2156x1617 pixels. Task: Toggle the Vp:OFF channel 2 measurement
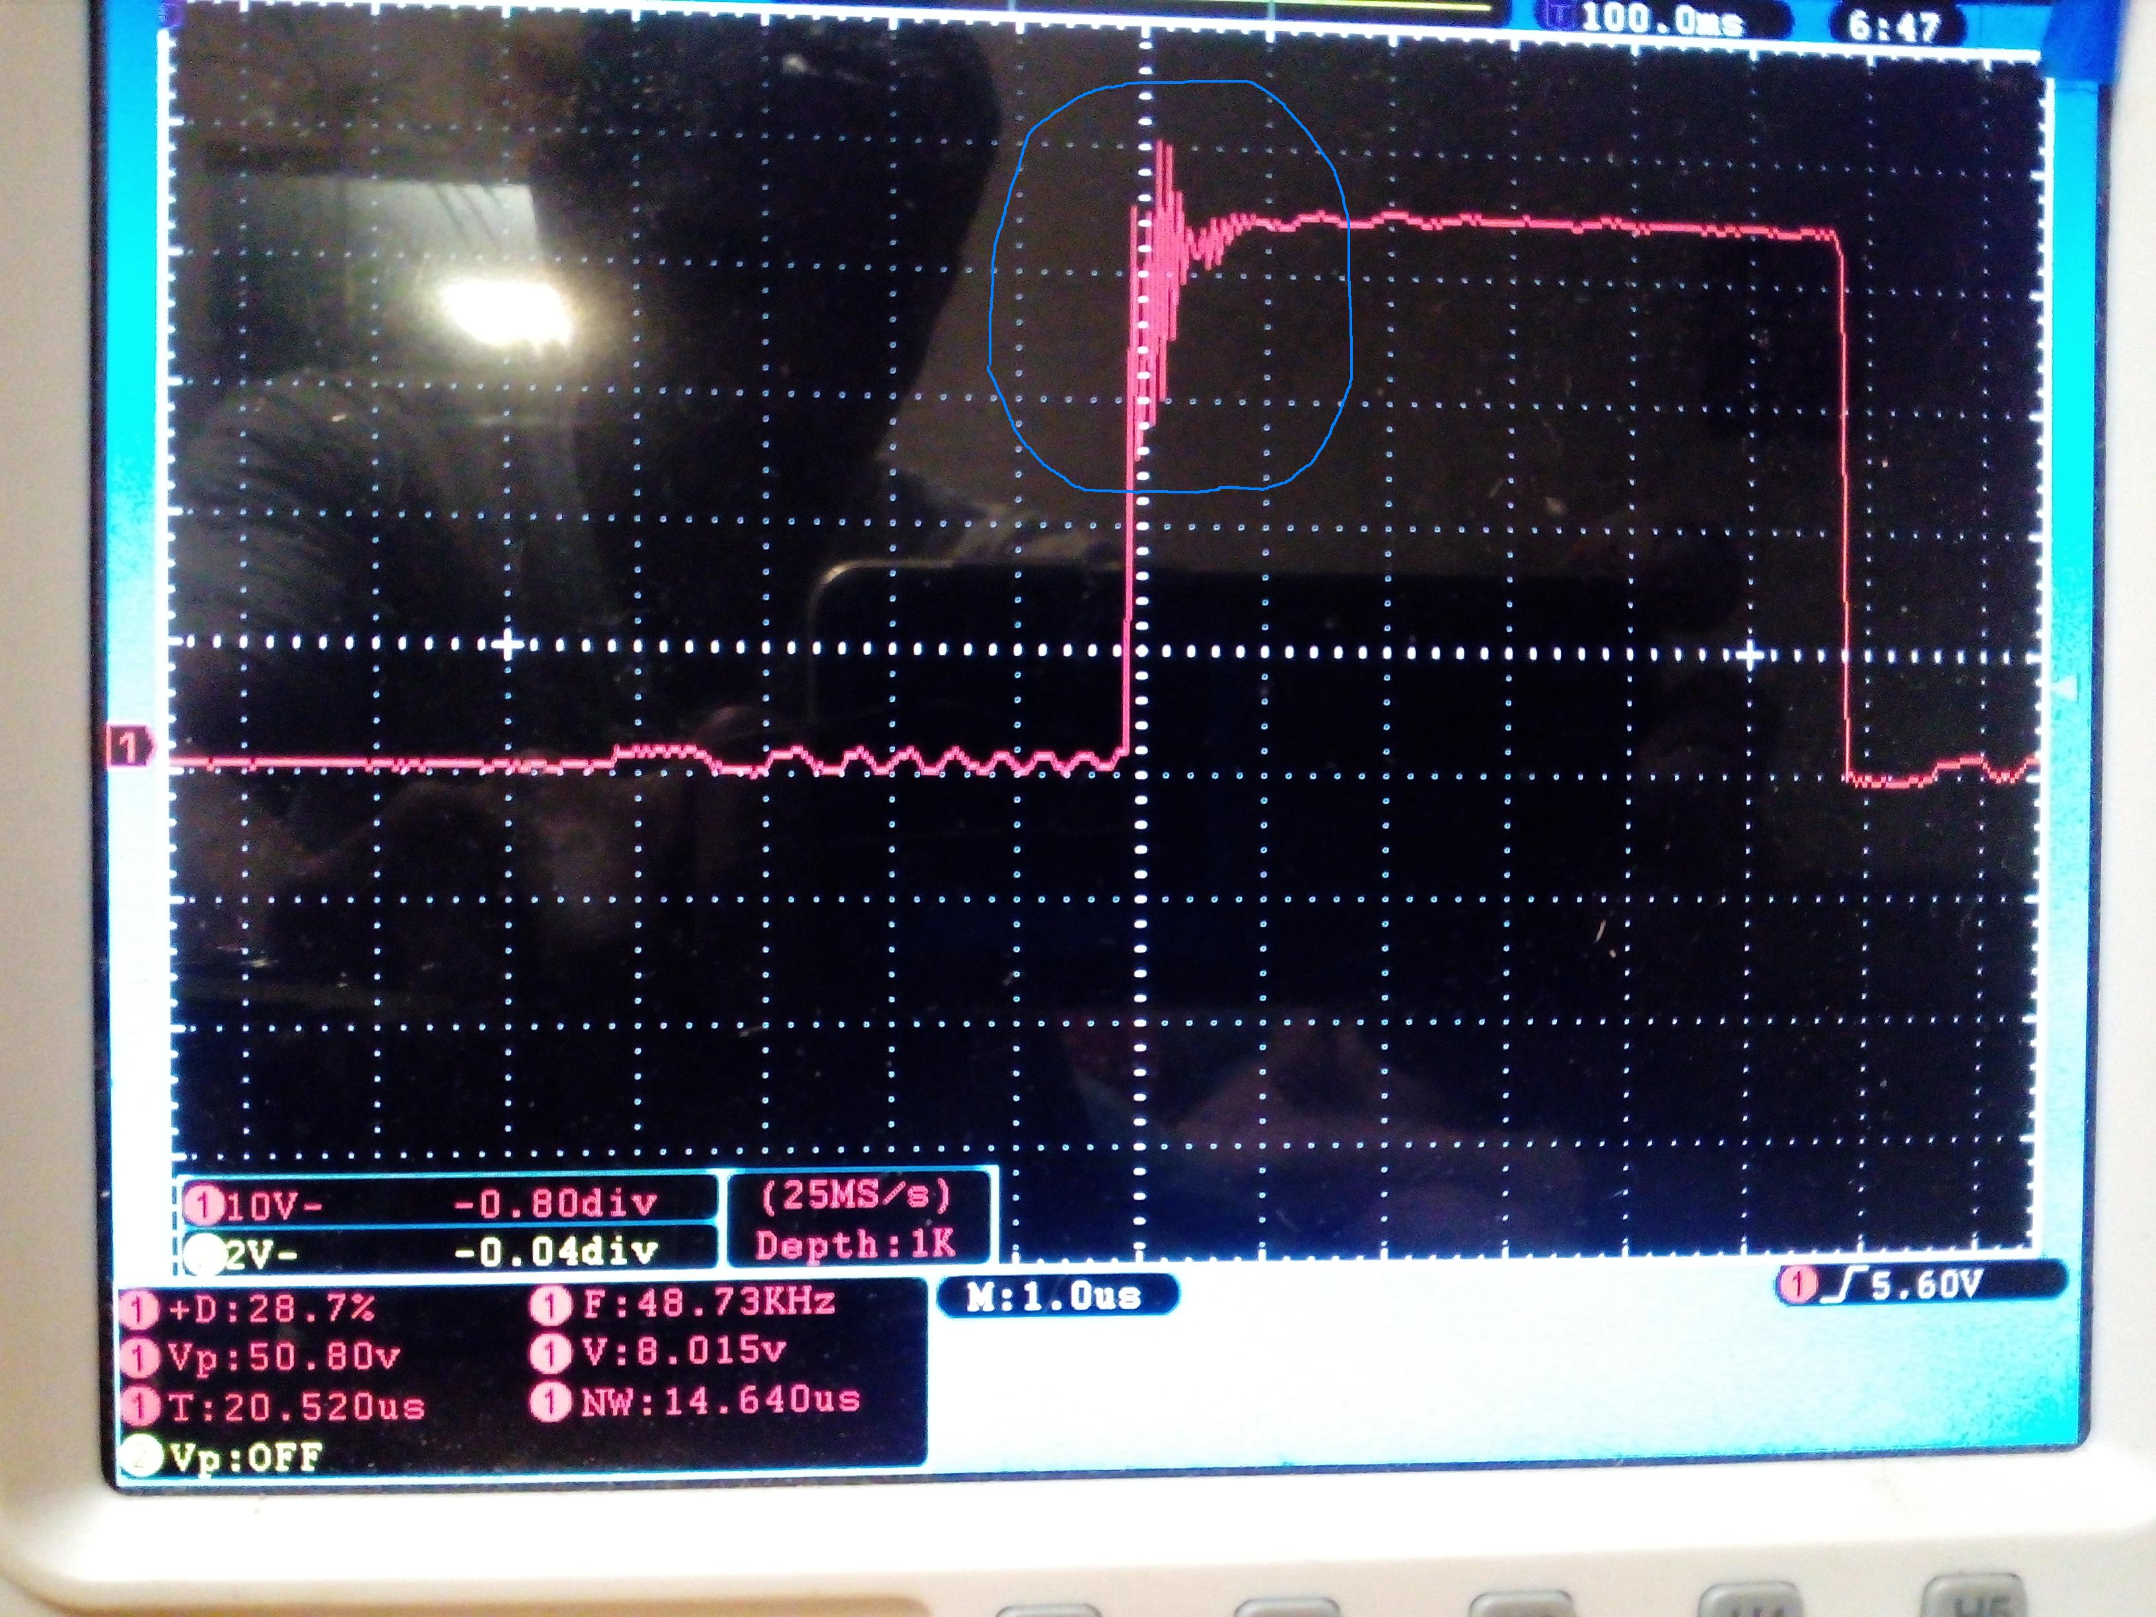pos(246,1457)
